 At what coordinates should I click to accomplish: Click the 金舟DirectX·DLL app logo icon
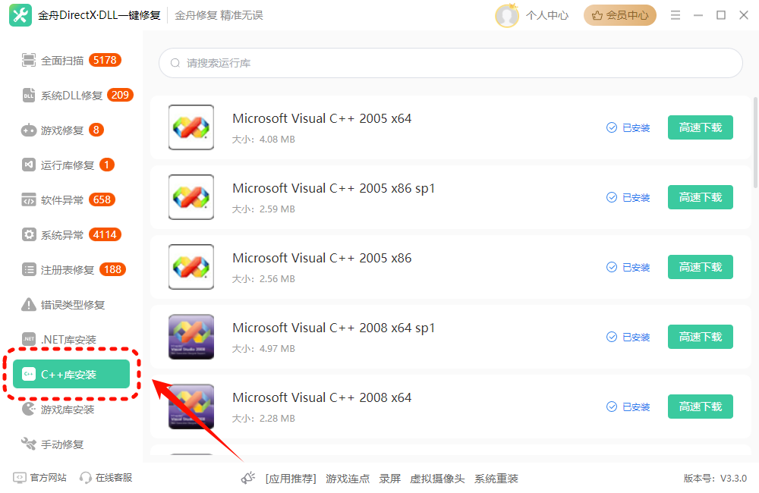pos(20,15)
